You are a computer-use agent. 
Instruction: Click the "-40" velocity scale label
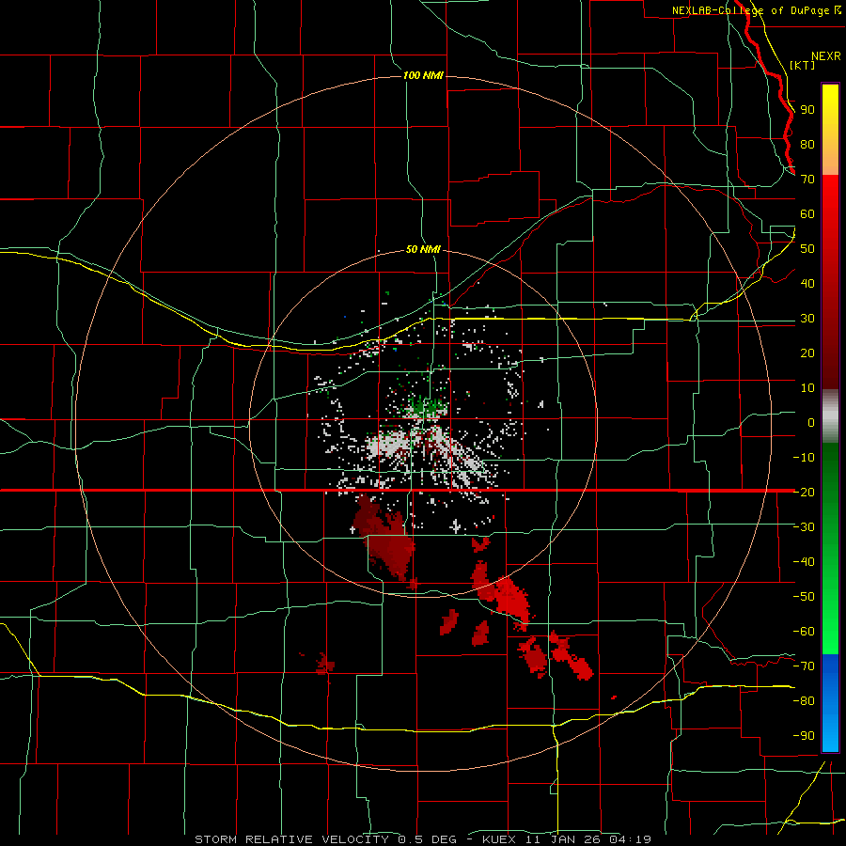(x=804, y=562)
